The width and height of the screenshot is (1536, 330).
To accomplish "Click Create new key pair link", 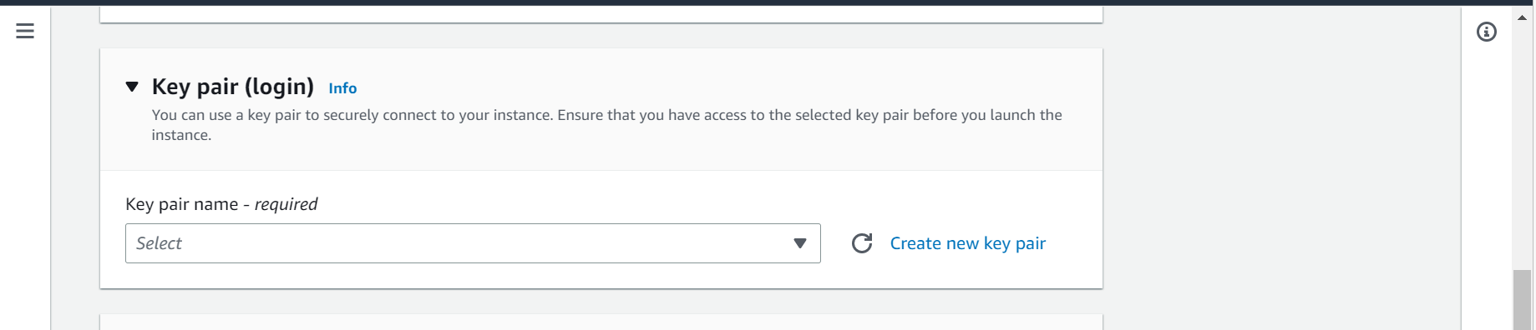I will point(967,243).
